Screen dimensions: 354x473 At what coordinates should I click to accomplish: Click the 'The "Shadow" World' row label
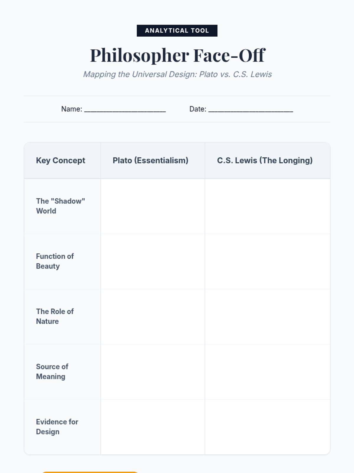[x=60, y=206]
